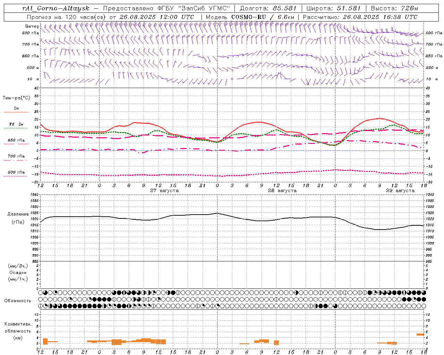Image resolution: width=444 pixels, height=355 pixels.
Task: Click the (мм/1ч.) precipitation unit label
Action: pyautogui.click(x=18, y=279)
